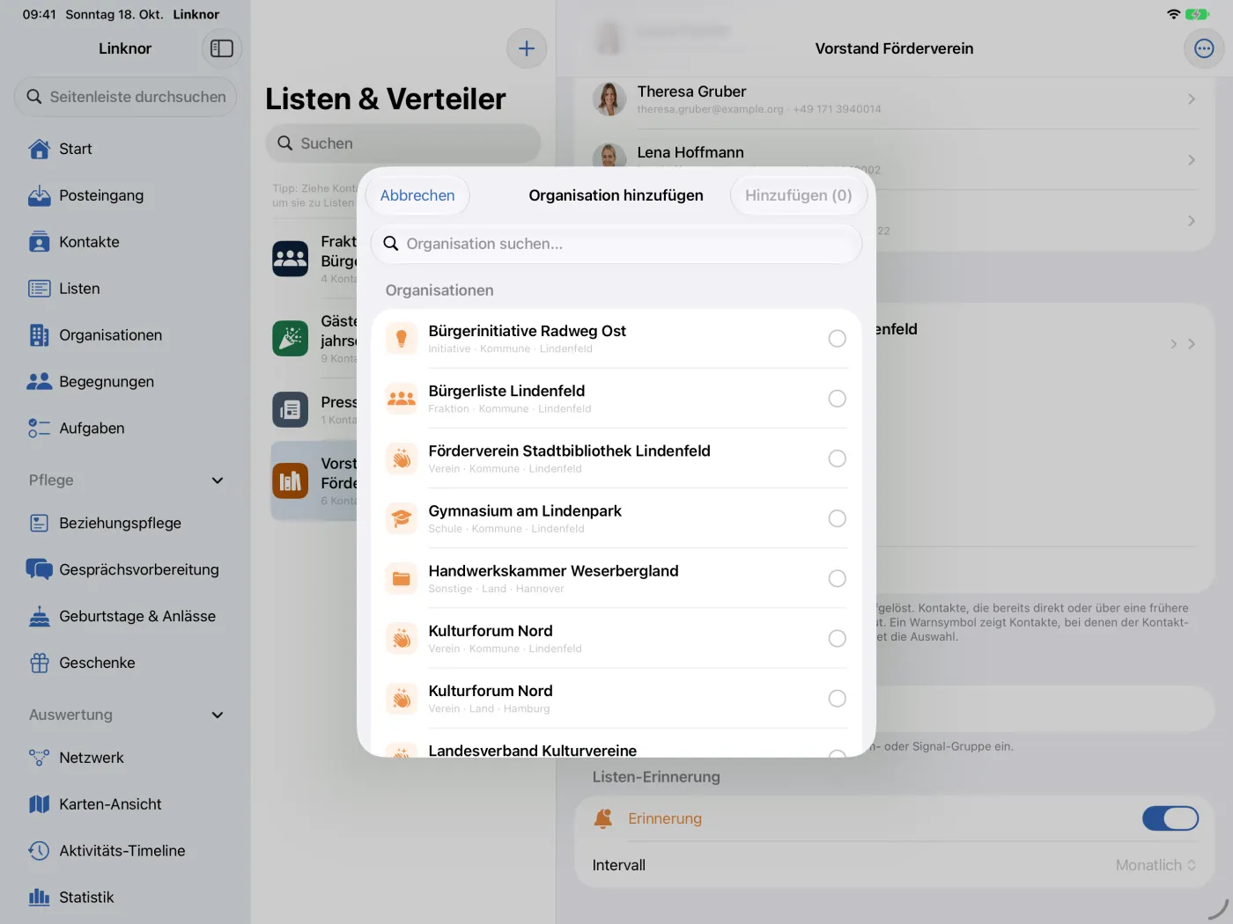Select Kulturforum Nord Hamburg radio button
This screenshot has height=924, width=1233.
(838, 698)
